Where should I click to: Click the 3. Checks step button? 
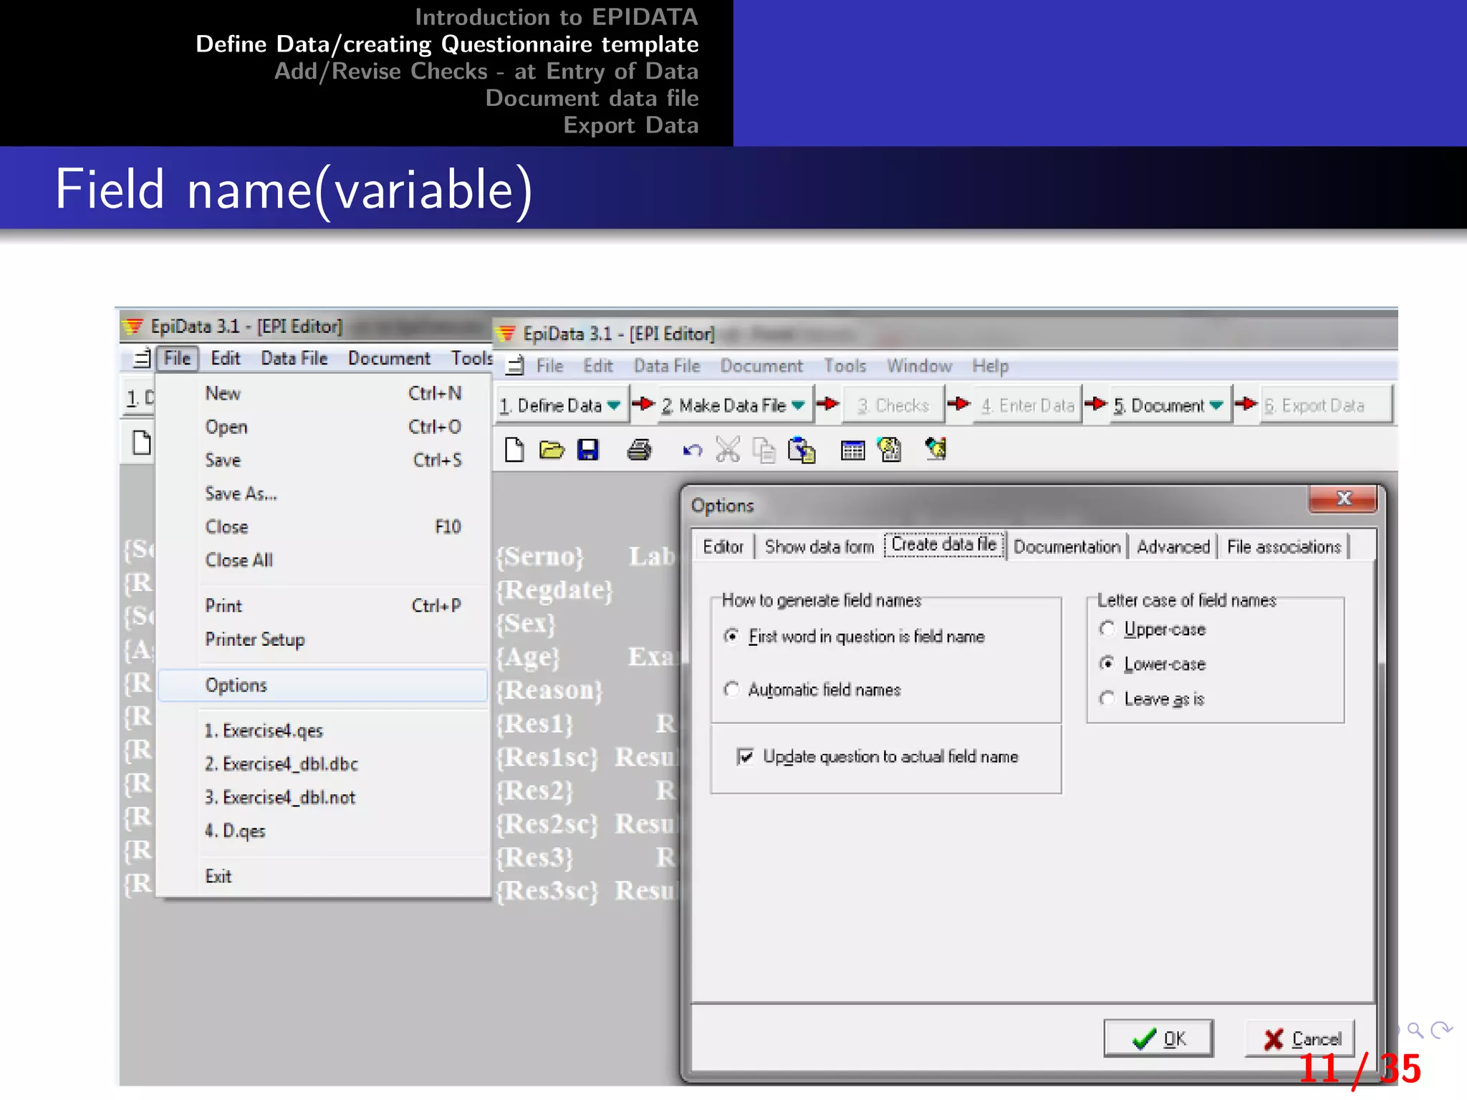coord(893,405)
